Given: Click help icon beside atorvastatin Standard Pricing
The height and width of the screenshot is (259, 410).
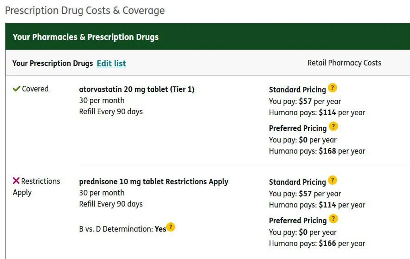Looking at the screenshot, I should pos(333,88).
